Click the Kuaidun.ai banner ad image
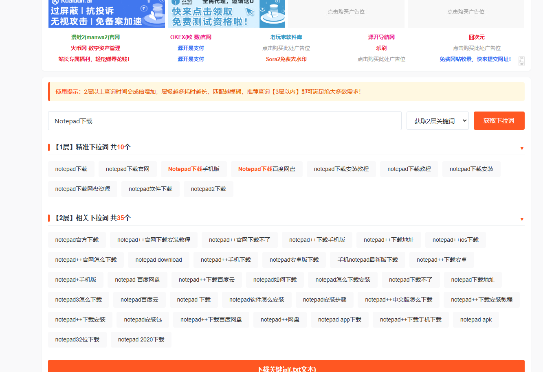The image size is (543, 372). coord(106,14)
